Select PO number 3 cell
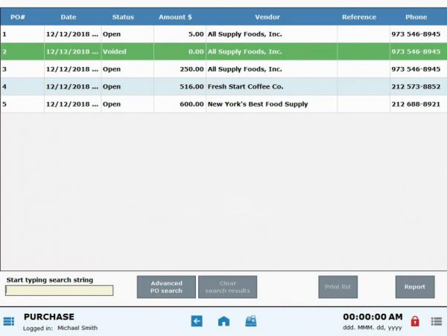The image size is (447, 336). (22, 69)
